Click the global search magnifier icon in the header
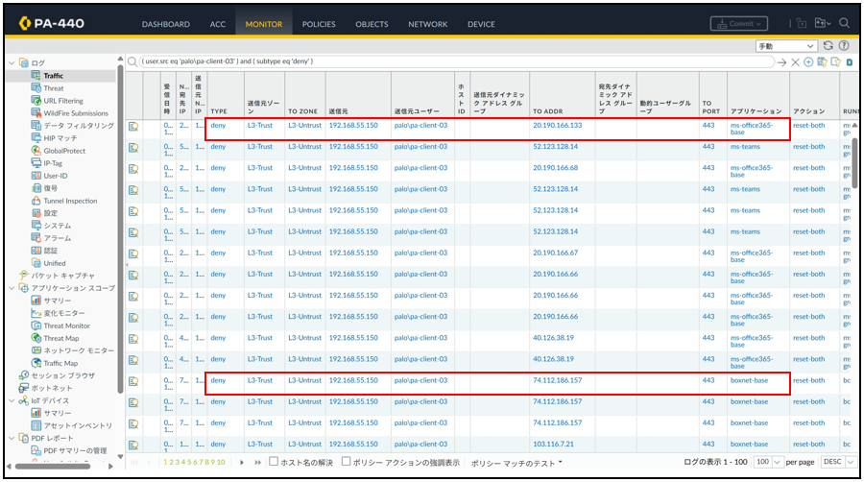Image resolution: width=864 pixels, height=482 pixels. [x=844, y=23]
